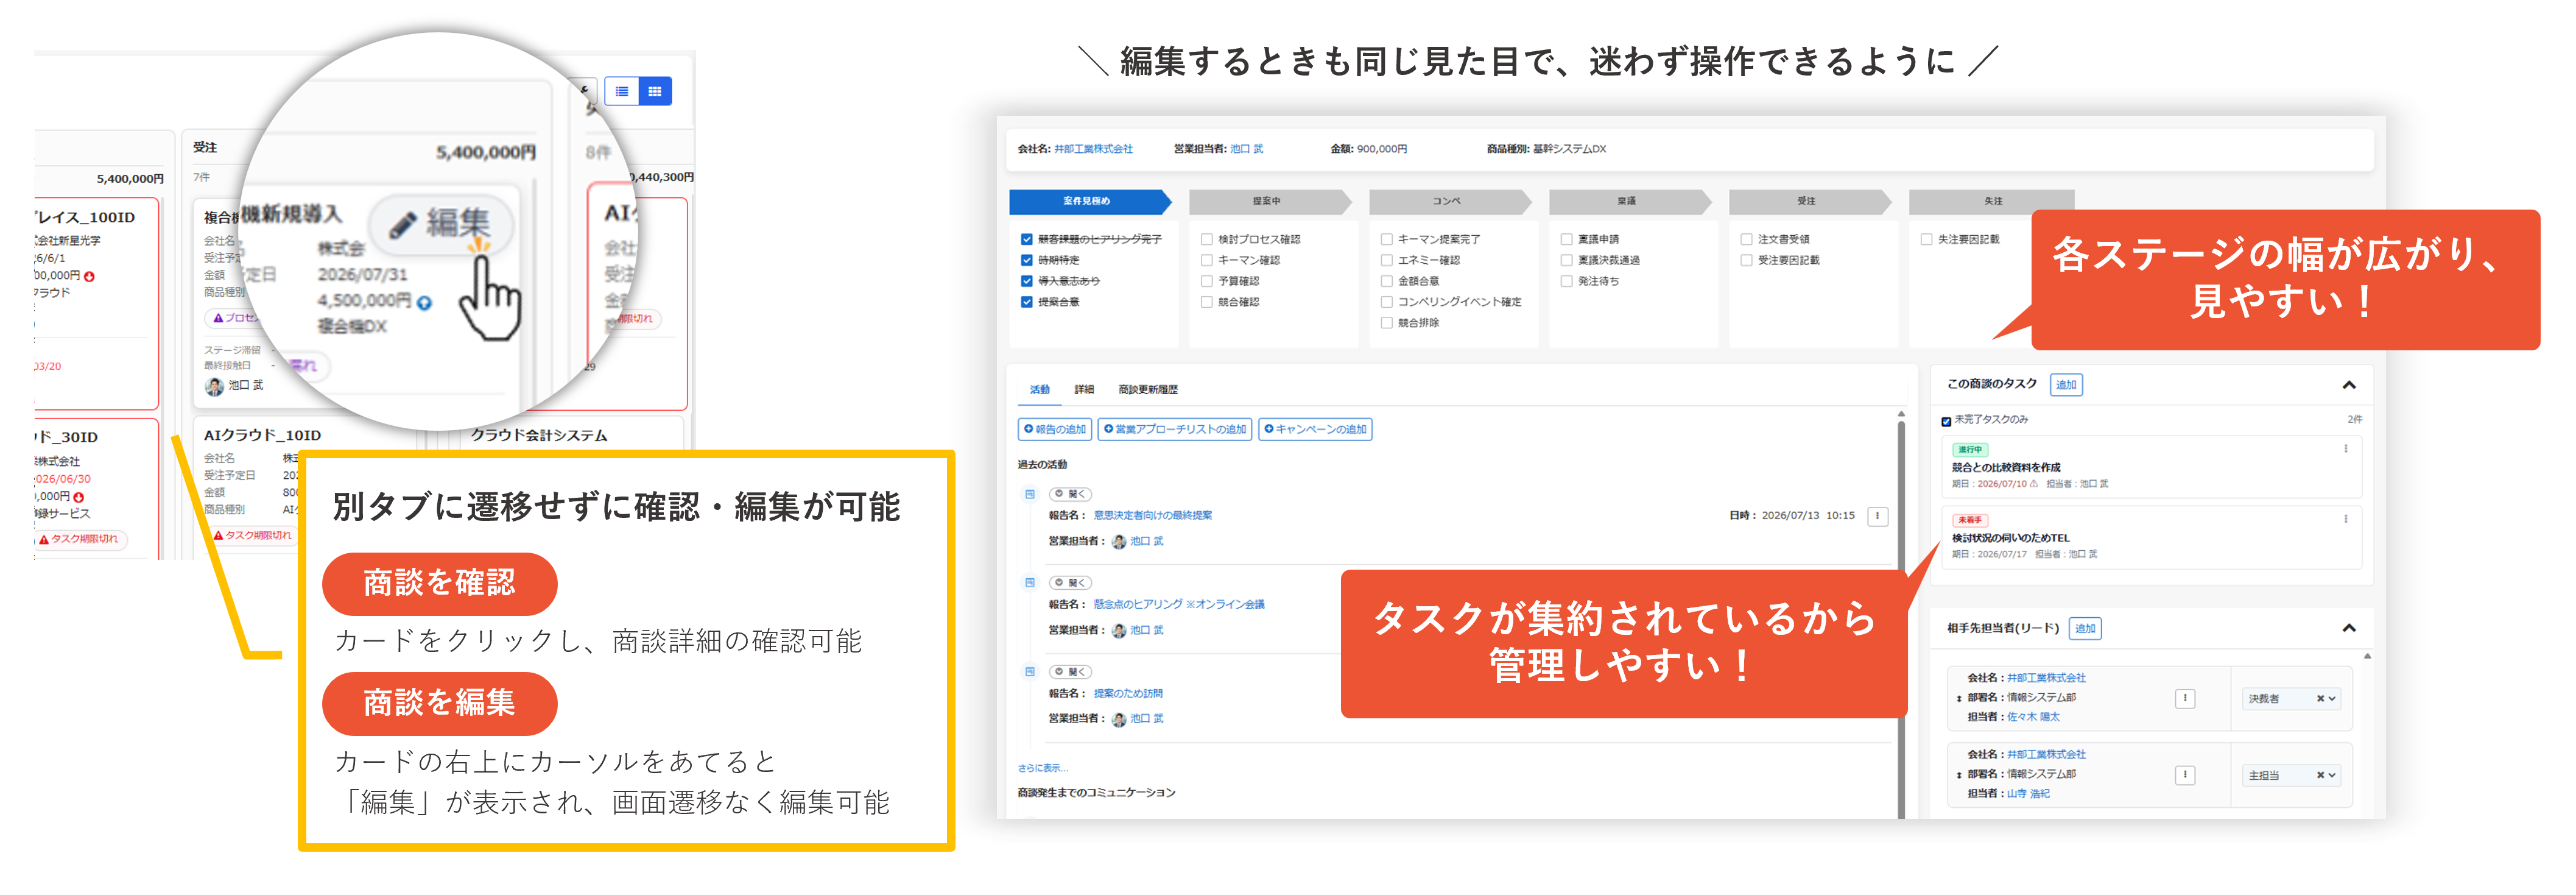This screenshot has width=2576, height=895.
Task: Select the 稟議 stage step
Action: (1630, 202)
